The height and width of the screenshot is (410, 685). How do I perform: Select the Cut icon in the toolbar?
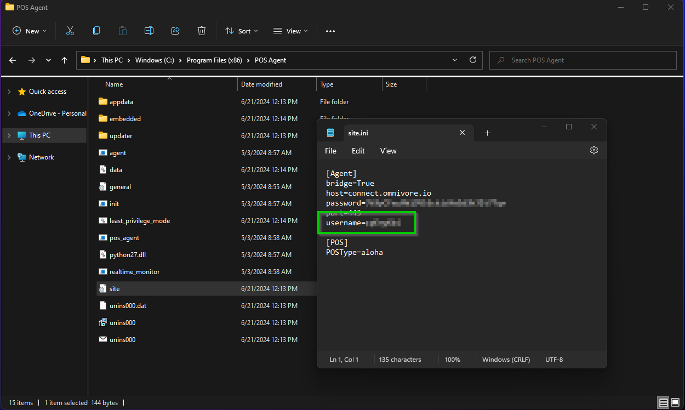70,31
